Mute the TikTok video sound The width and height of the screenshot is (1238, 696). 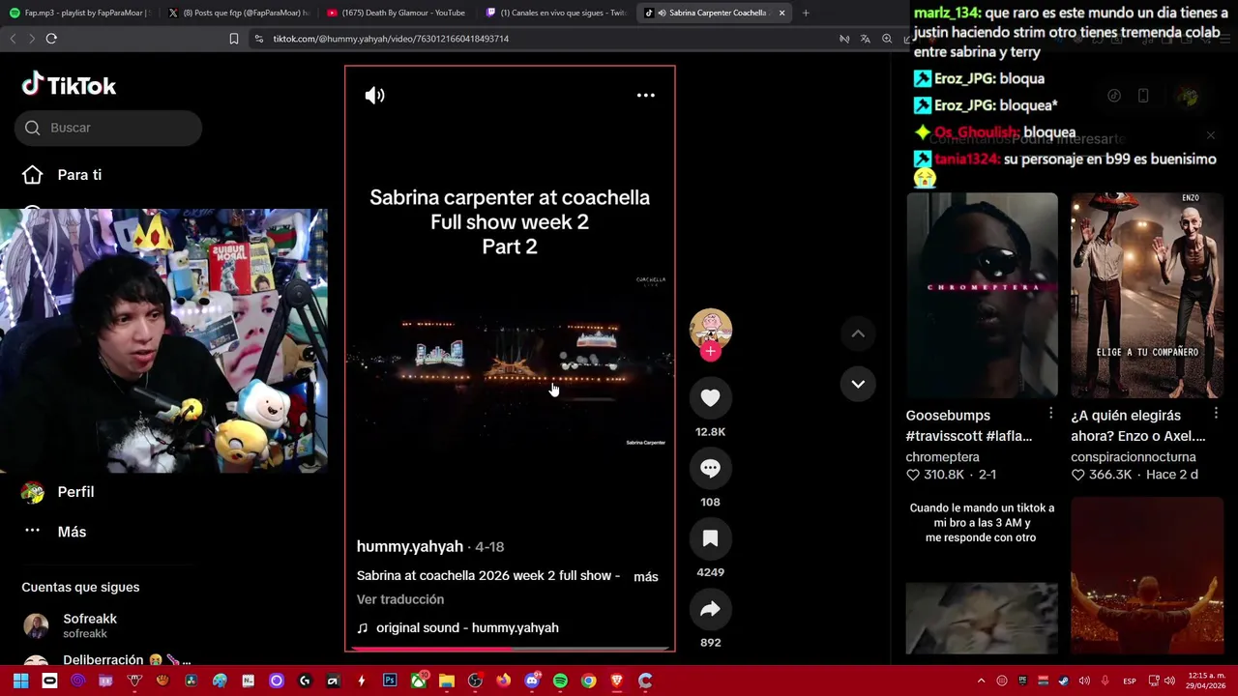click(x=374, y=95)
